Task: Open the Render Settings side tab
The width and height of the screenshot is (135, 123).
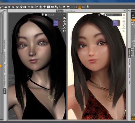Action: click(x=129, y=73)
